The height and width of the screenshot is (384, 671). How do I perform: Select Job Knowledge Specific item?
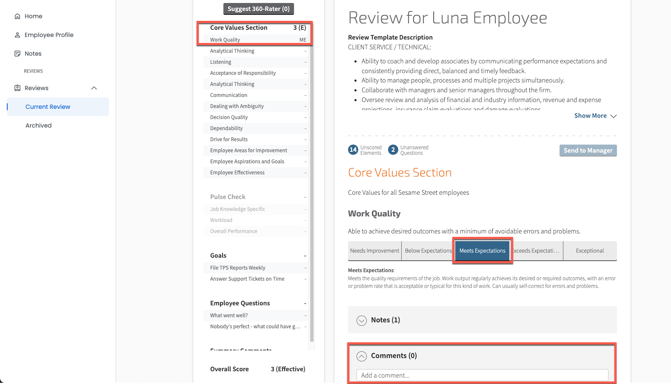click(255, 209)
